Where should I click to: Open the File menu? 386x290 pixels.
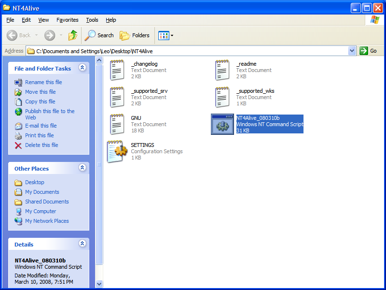pyautogui.click(x=10, y=20)
